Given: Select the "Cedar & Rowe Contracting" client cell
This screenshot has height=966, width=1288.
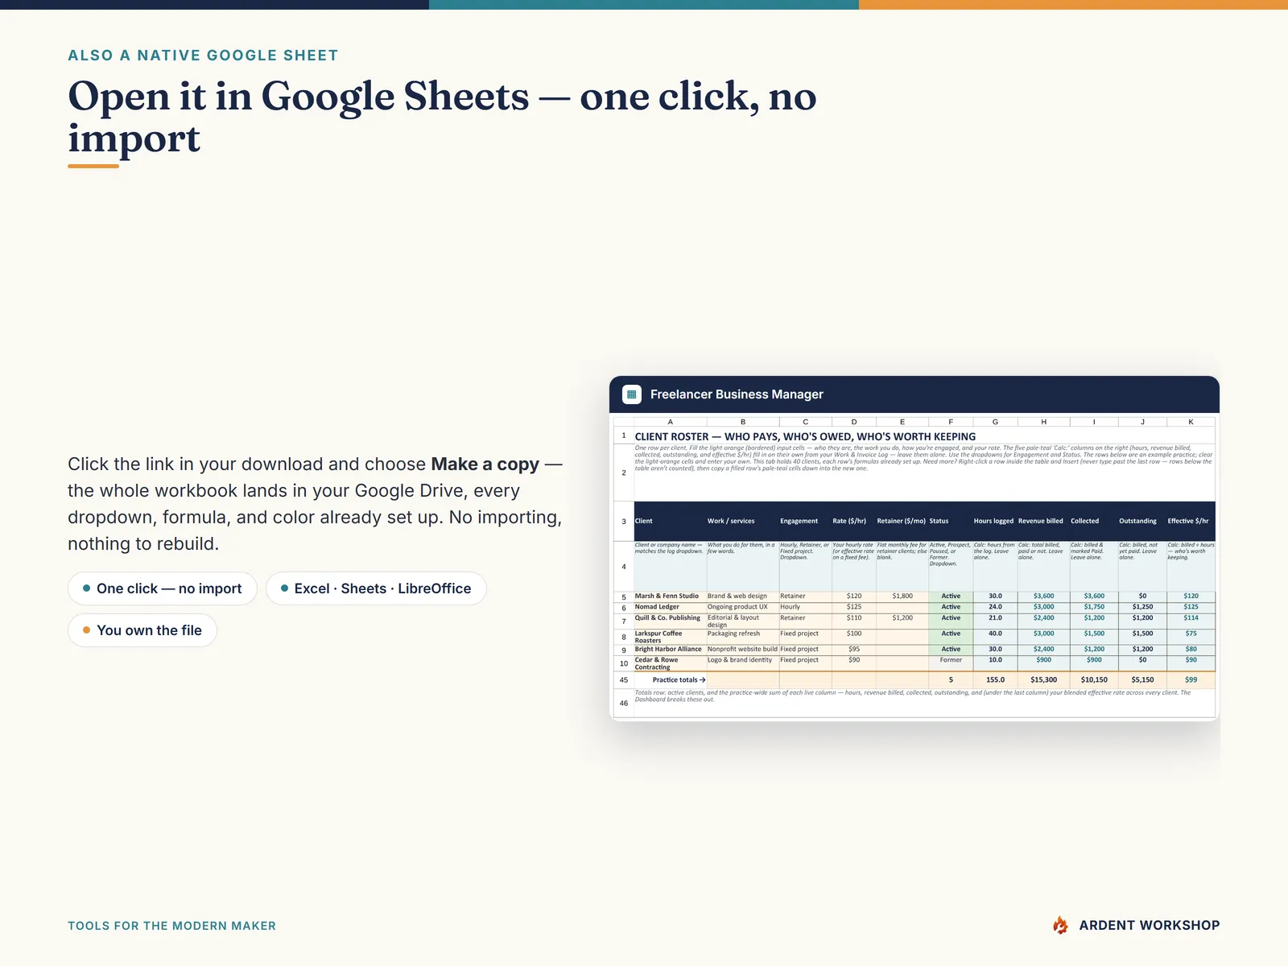Looking at the screenshot, I should click(x=671, y=663).
